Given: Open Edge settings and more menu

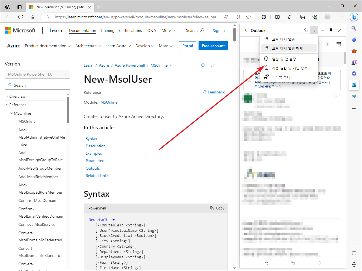Looking at the screenshot, I should click(x=341, y=17).
